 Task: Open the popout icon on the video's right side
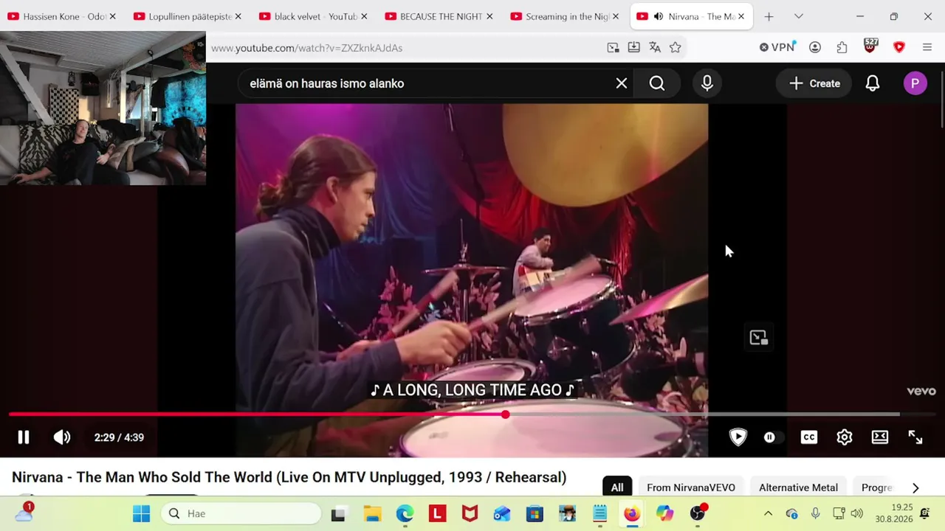pyautogui.click(x=759, y=338)
